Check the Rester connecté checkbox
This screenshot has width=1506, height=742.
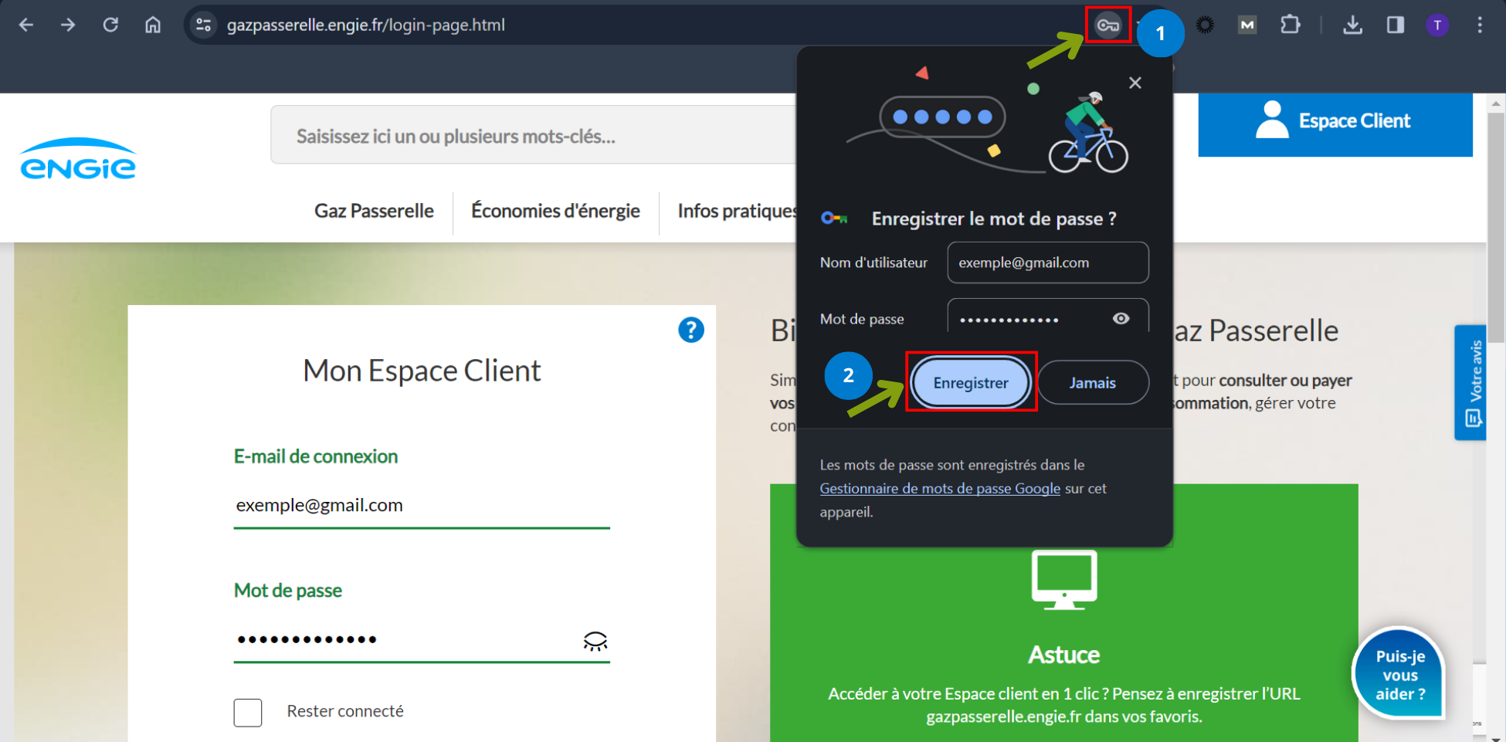tap(248, 712)
